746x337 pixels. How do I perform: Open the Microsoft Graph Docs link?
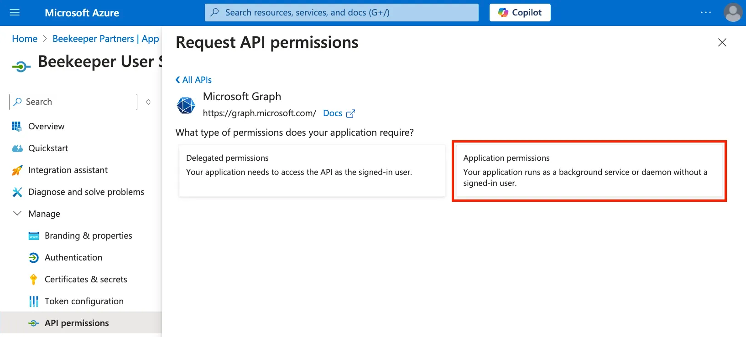point(333,113)
